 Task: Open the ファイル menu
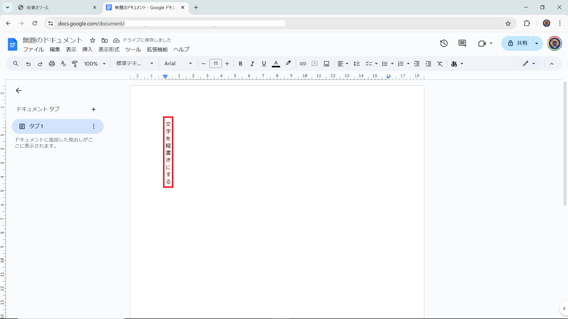pos(33,49)
